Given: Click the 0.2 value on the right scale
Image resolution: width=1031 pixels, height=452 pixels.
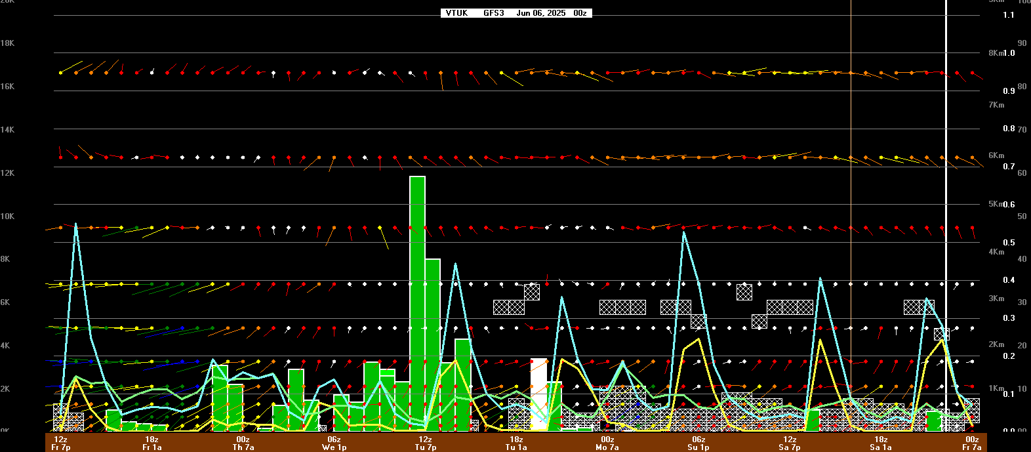Looking at the screenshot, I should coord(1009,356).
